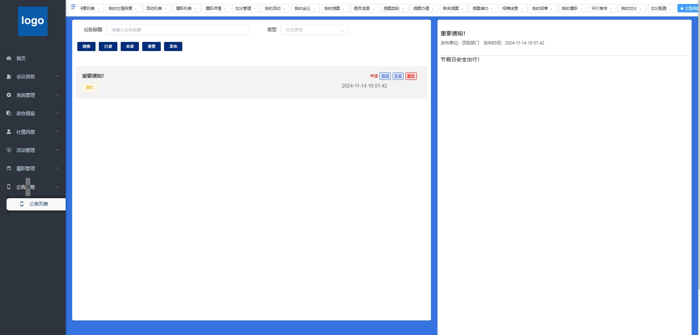The width and height of the screenshot is (700, 335).
Task: Close the 活动列表 tab
Action: tap(166, 9)
